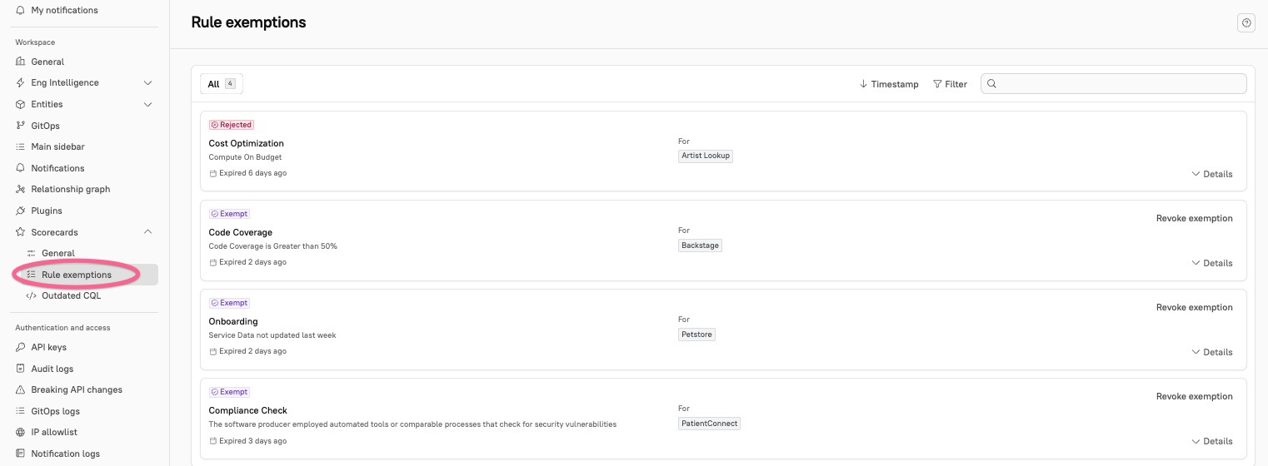Revoke exemption for Code Coverage rule
The image size is (1268, 466).
tap(1194, 218)
